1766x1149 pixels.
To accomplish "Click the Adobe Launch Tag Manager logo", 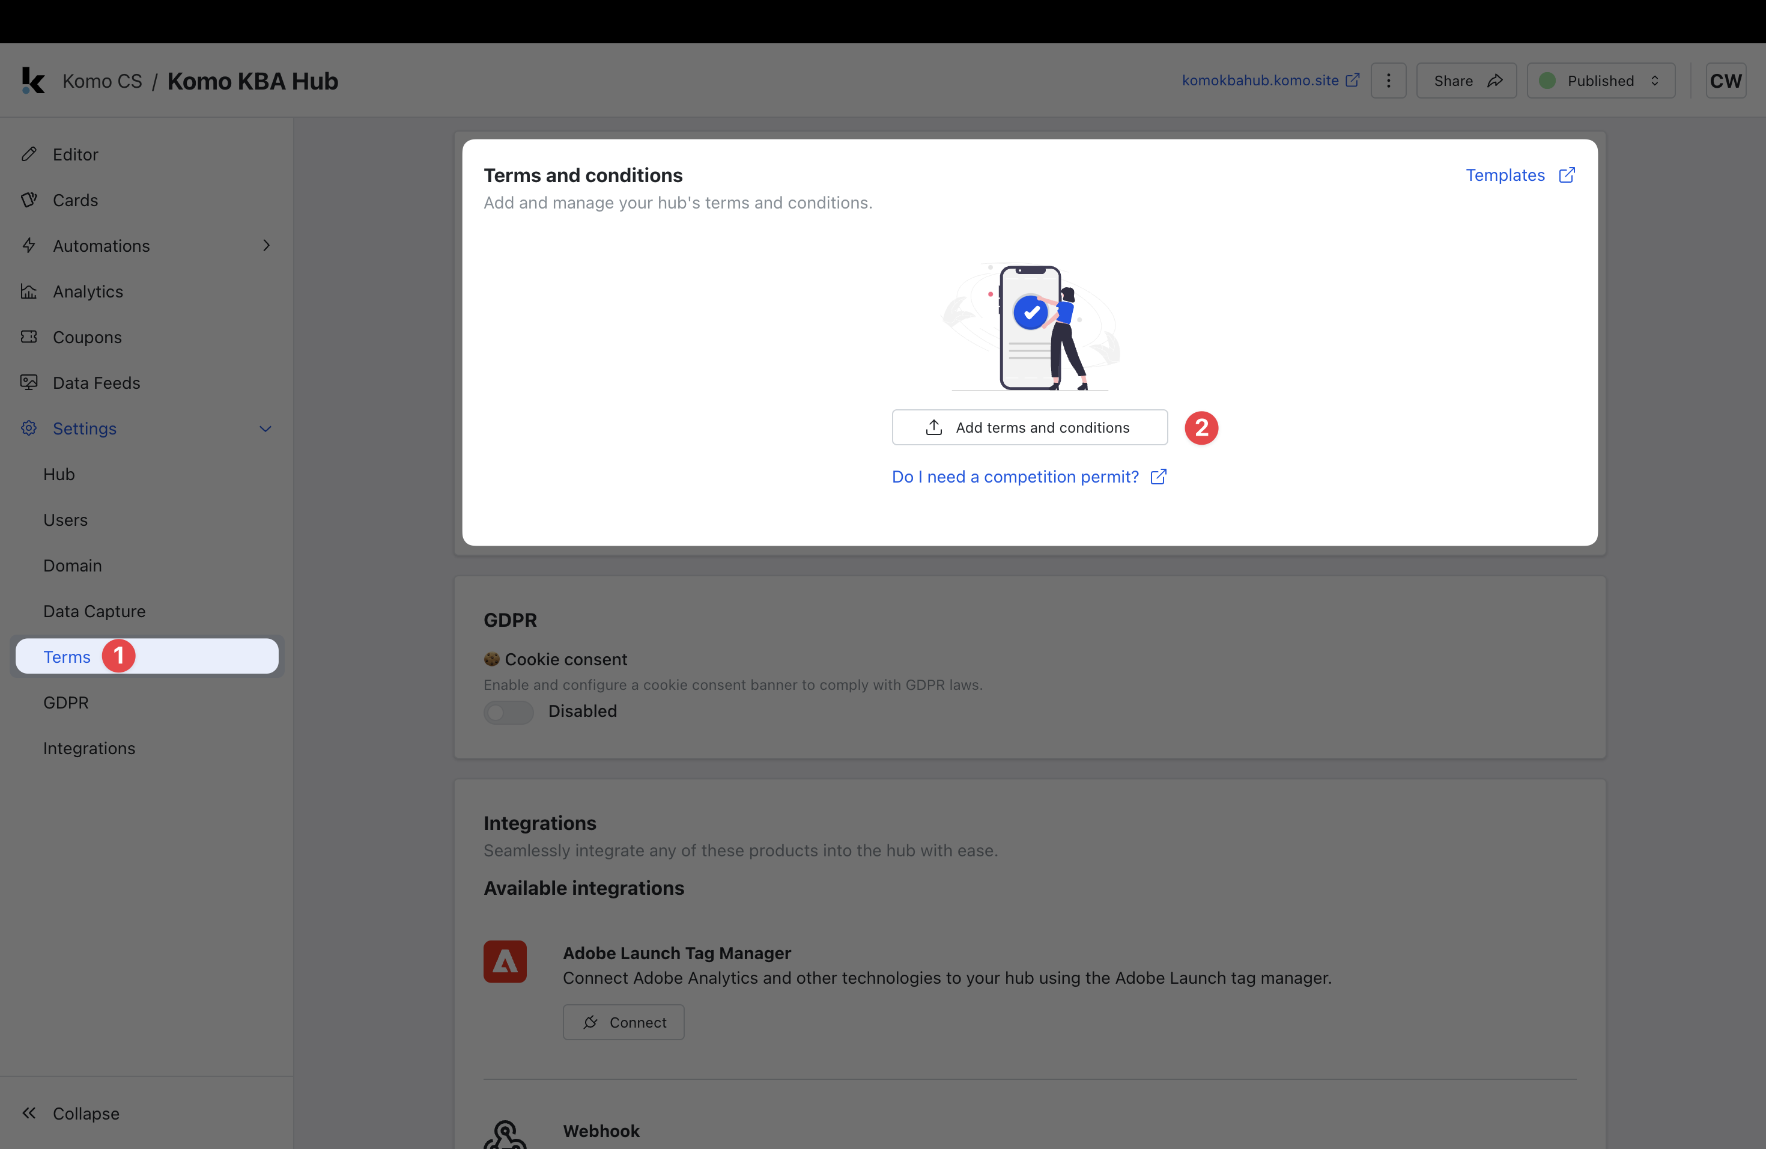I will 505,962.
